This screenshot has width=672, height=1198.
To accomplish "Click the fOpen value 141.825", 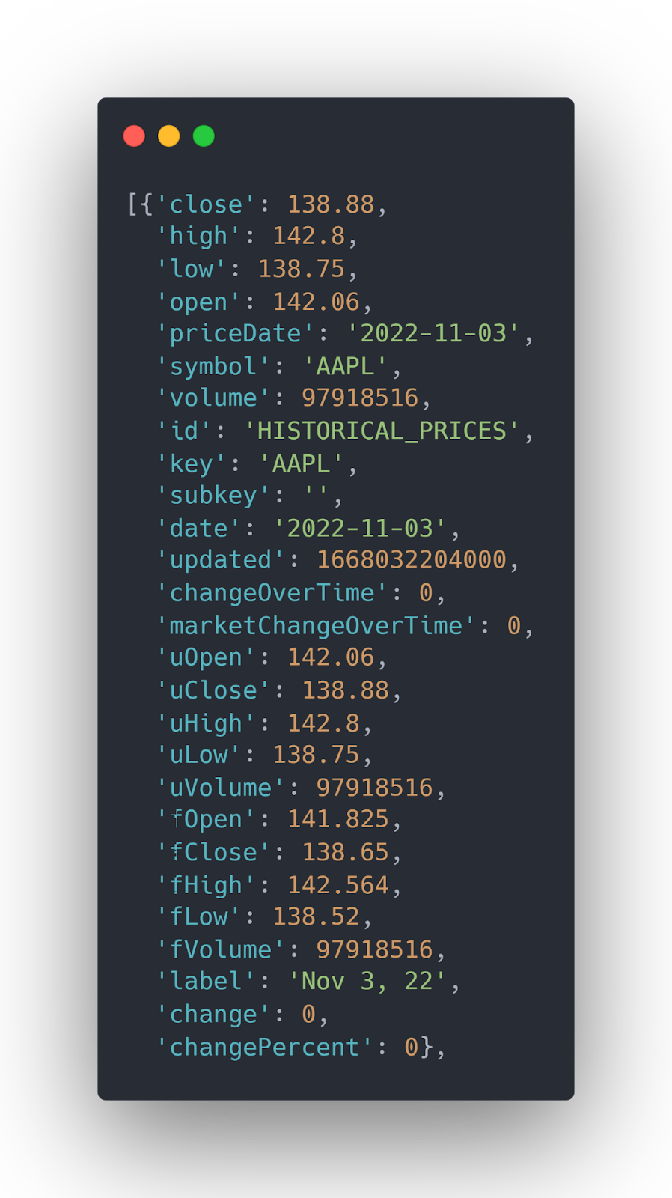I will point(338,820).
